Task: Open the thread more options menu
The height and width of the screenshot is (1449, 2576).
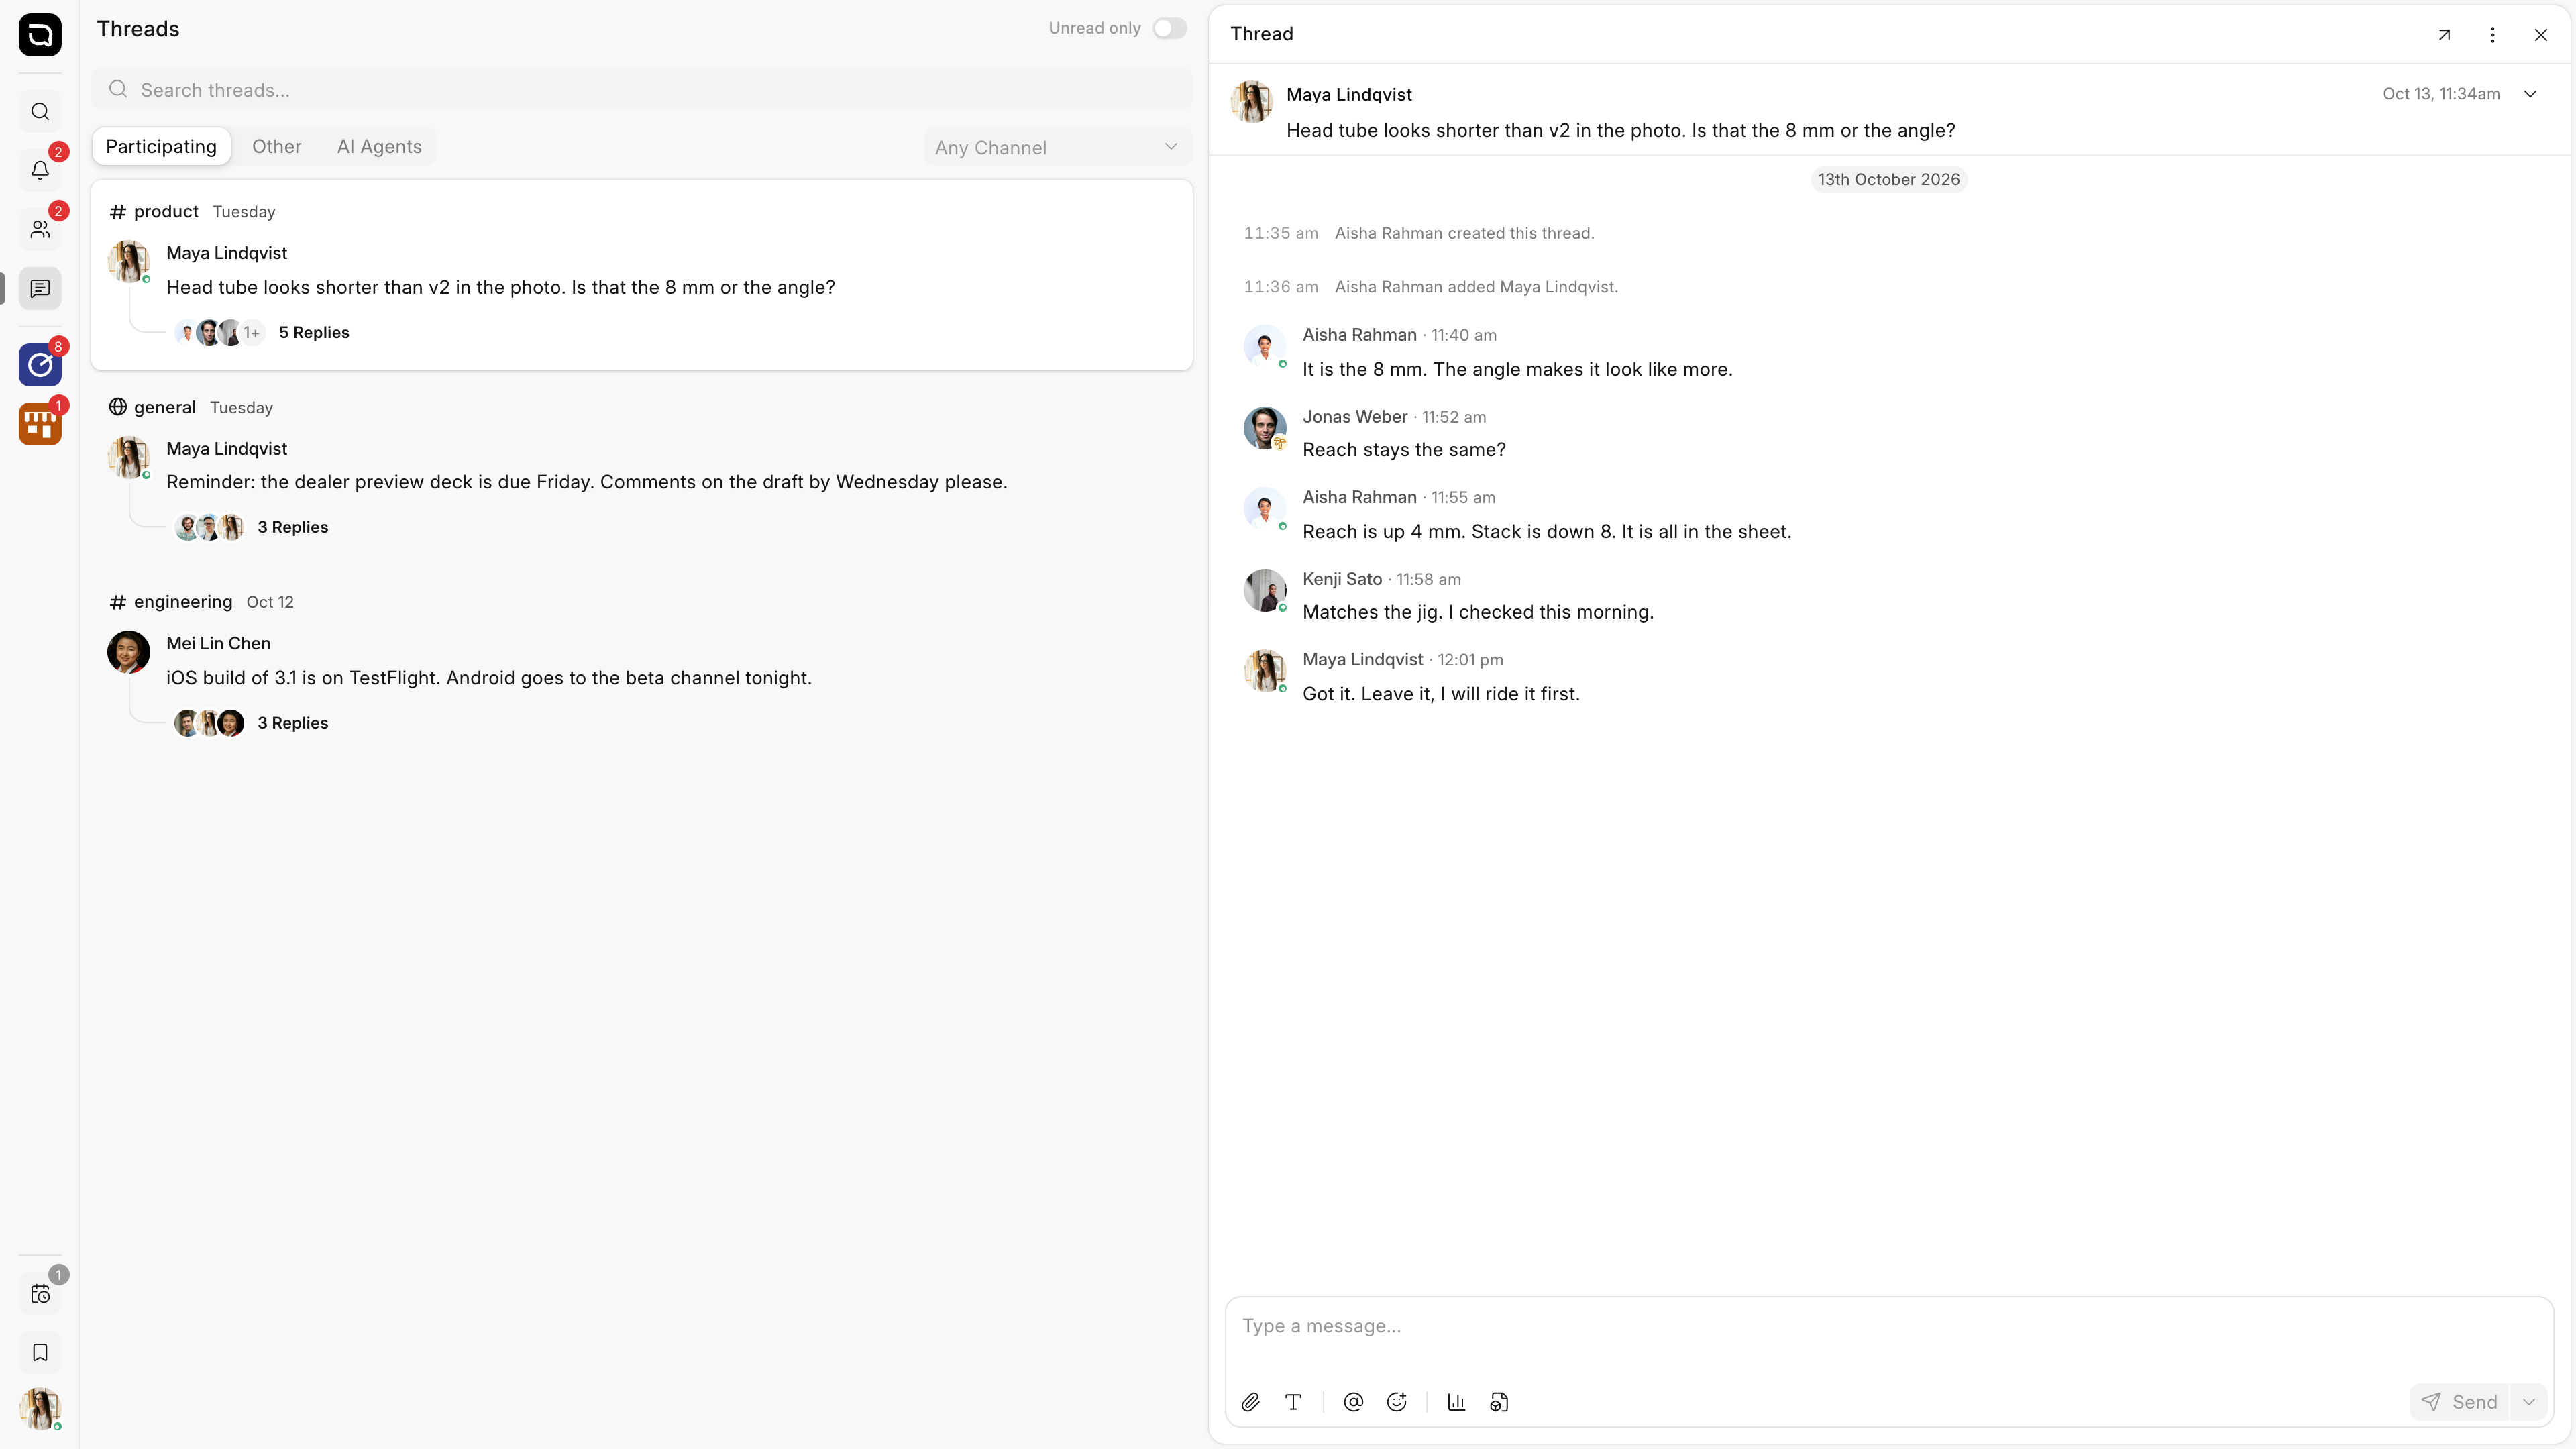Action: pyautogui.click(x=2492, y=35)
